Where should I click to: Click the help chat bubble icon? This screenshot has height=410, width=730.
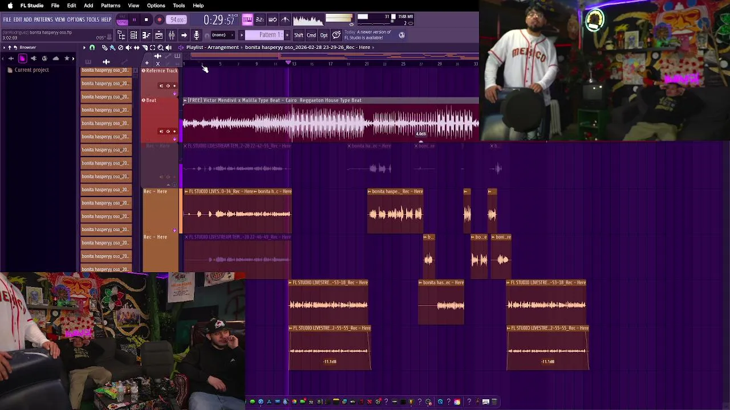click(336, 35)
